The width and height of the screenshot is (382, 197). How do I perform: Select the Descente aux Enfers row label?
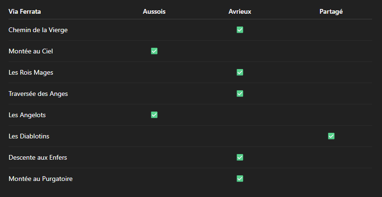[x=38, y=157]
